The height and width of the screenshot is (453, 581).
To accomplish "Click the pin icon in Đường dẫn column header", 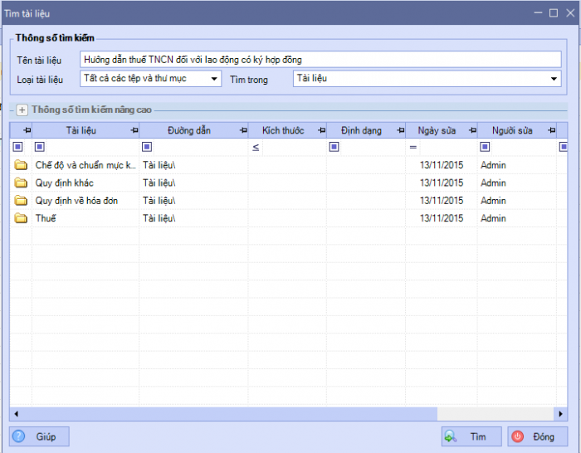I will 242,131.
